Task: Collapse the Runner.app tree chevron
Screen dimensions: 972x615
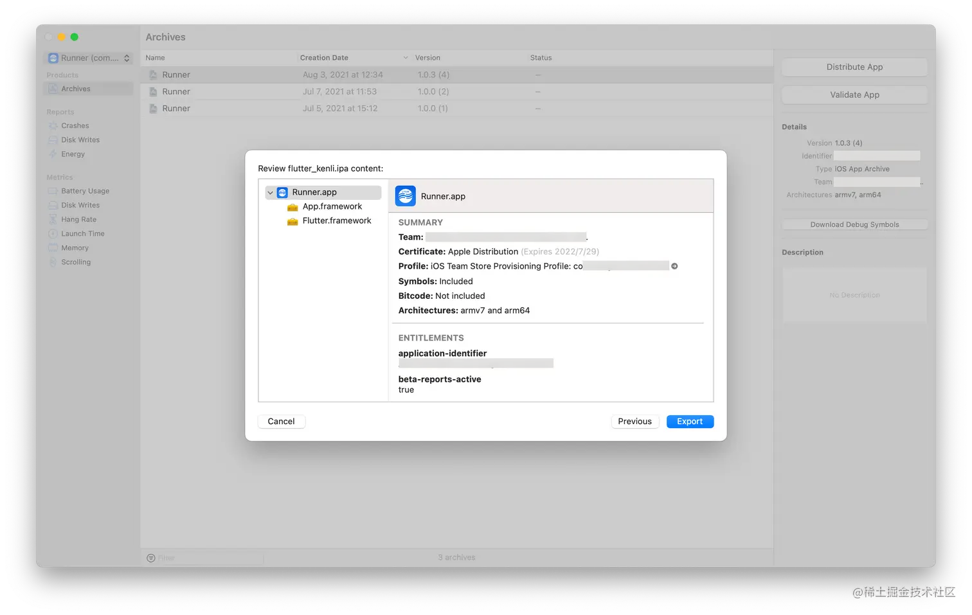Action: click(270, 193)
